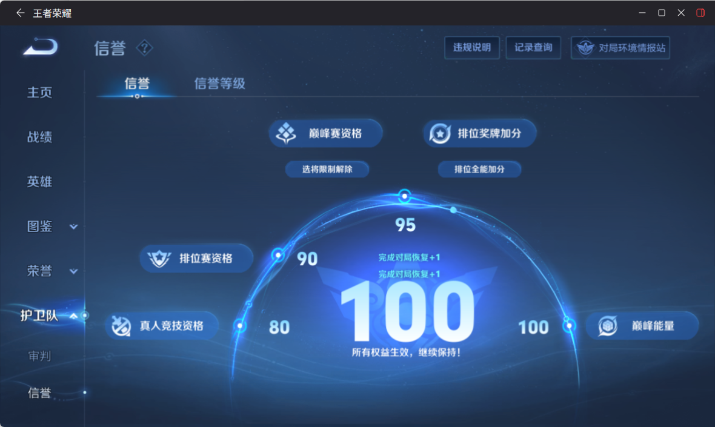Open 战绩 from the sidebar
715x427 pixels.
click(39, 137)
